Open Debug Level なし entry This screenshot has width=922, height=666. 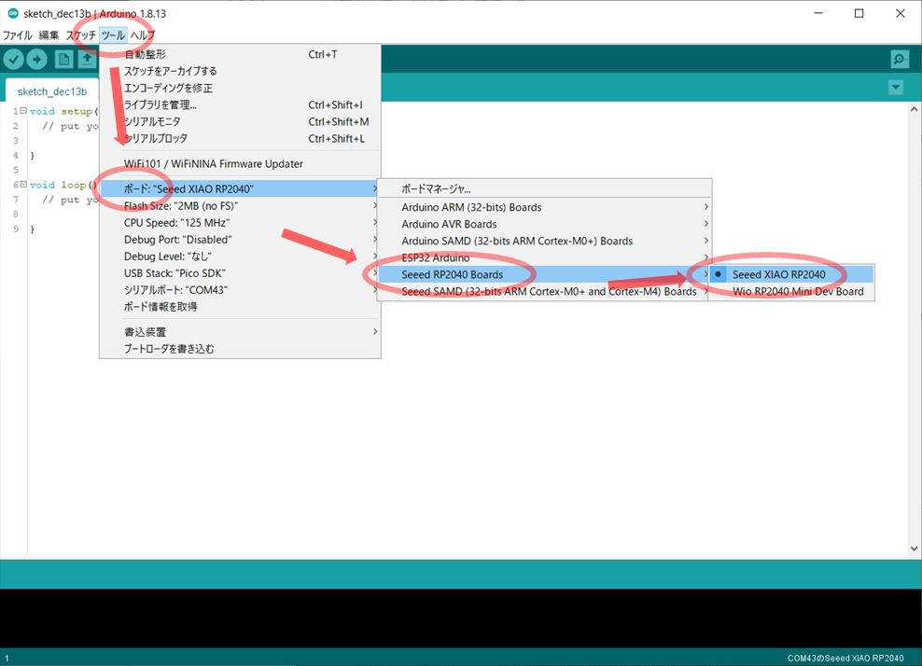tap(240, 257)
